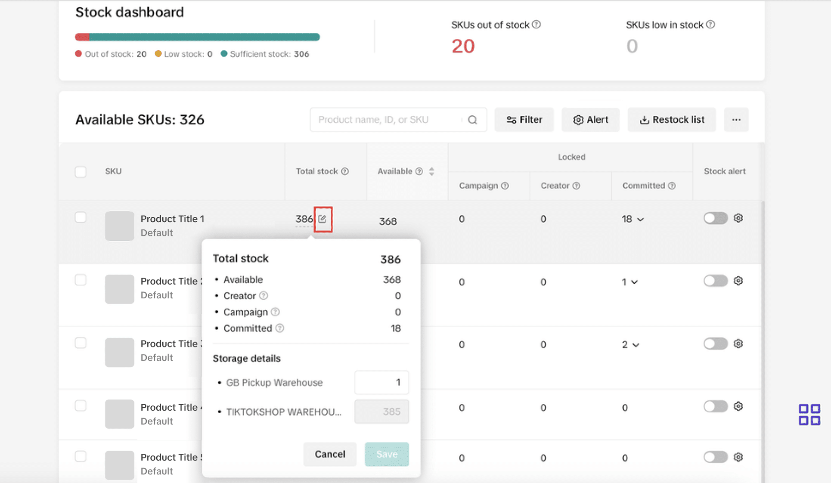Sort by the Available column arrows
Viewport: 831px width, 483px height.
431,171
